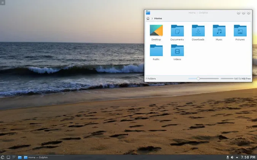The width and height of the screenshot is (257, 160).
Task: Adjust the icon zoom slider
Action: coord(198,78)
